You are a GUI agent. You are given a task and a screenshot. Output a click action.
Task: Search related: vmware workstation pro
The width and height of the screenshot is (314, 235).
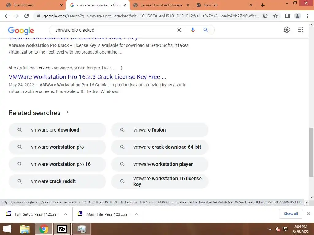57,147
